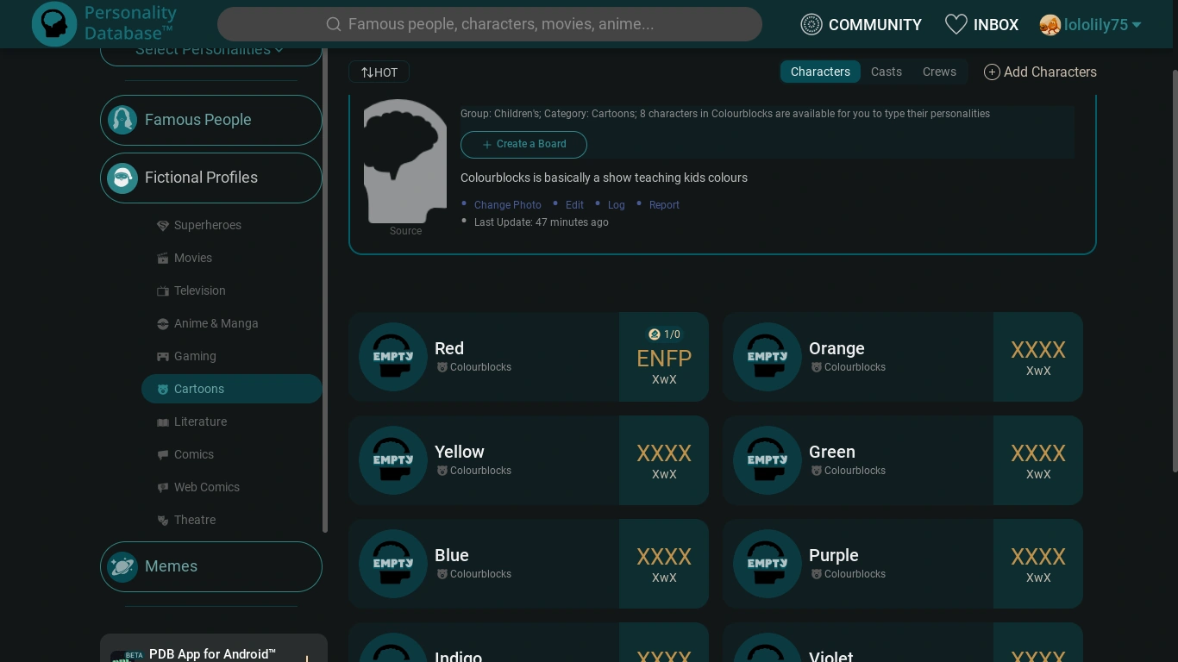Select the Television category icon

pos(163,290)
